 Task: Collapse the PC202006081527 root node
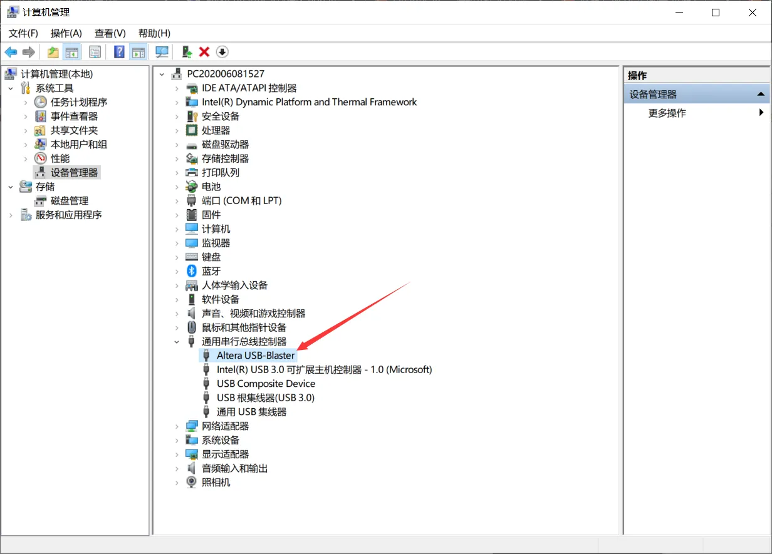click(x=162, y=74)
